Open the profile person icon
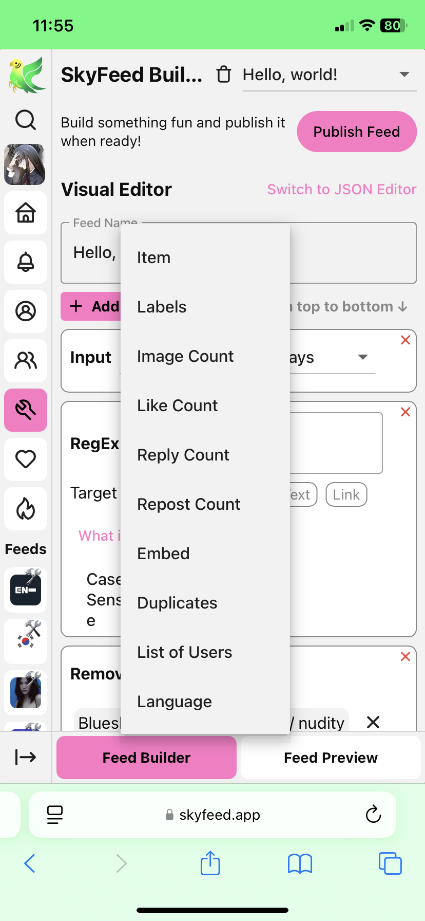The height and width of the screenshot is (921, 425). pyautogui.click(x=26, y=311)
